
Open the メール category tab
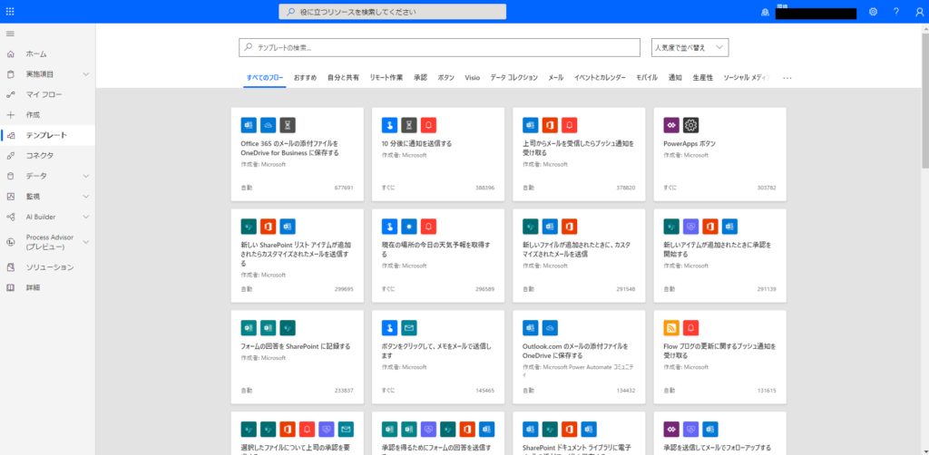556,78
